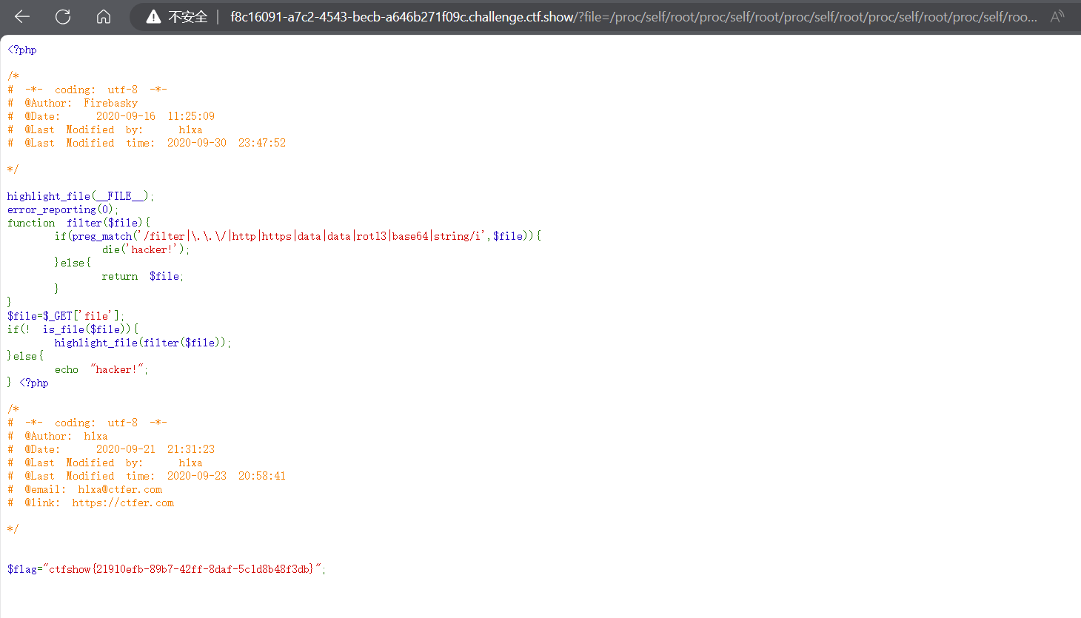Click the second '<?php' tag after brace
The width and height of the screenshot is (1081, 618).
pos(34,383)
